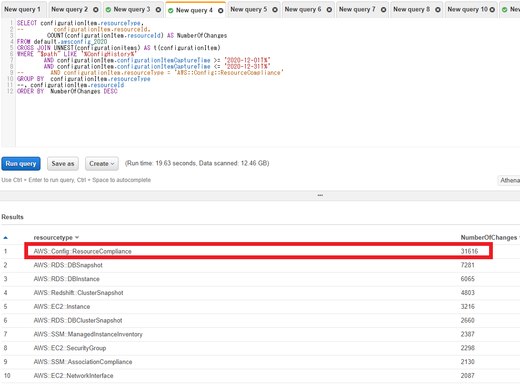Image resolution: width=520 pixels, height=385 pixels.
Task: Expand the Create dropdown
Action: coord(102,163)
